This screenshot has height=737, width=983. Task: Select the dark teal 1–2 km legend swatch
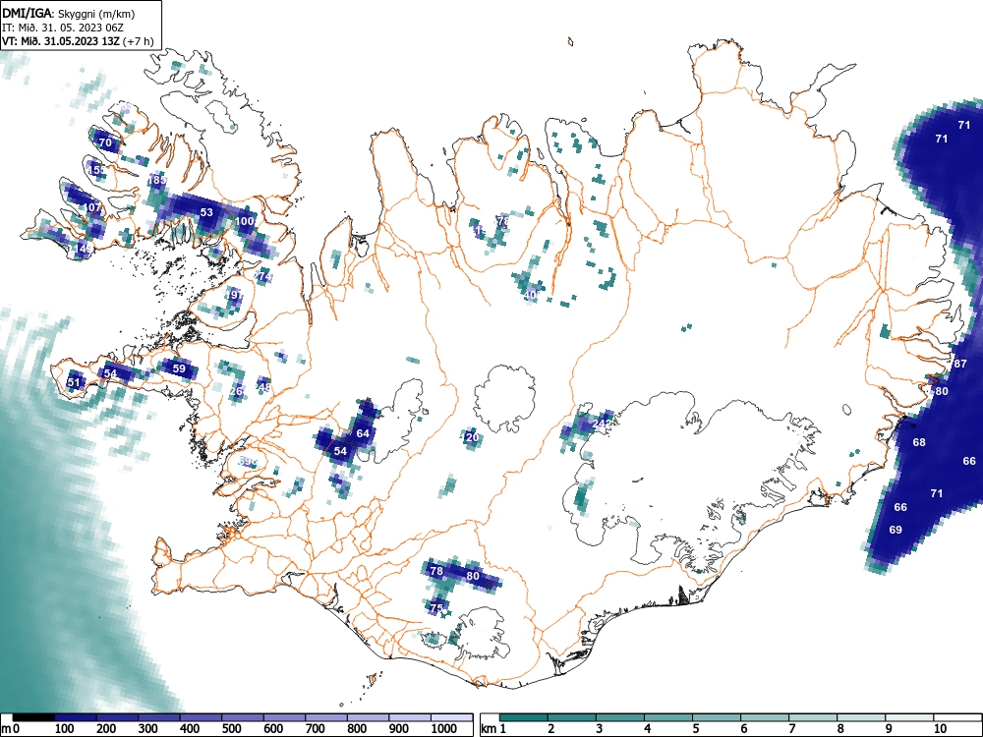click(524, 717)
